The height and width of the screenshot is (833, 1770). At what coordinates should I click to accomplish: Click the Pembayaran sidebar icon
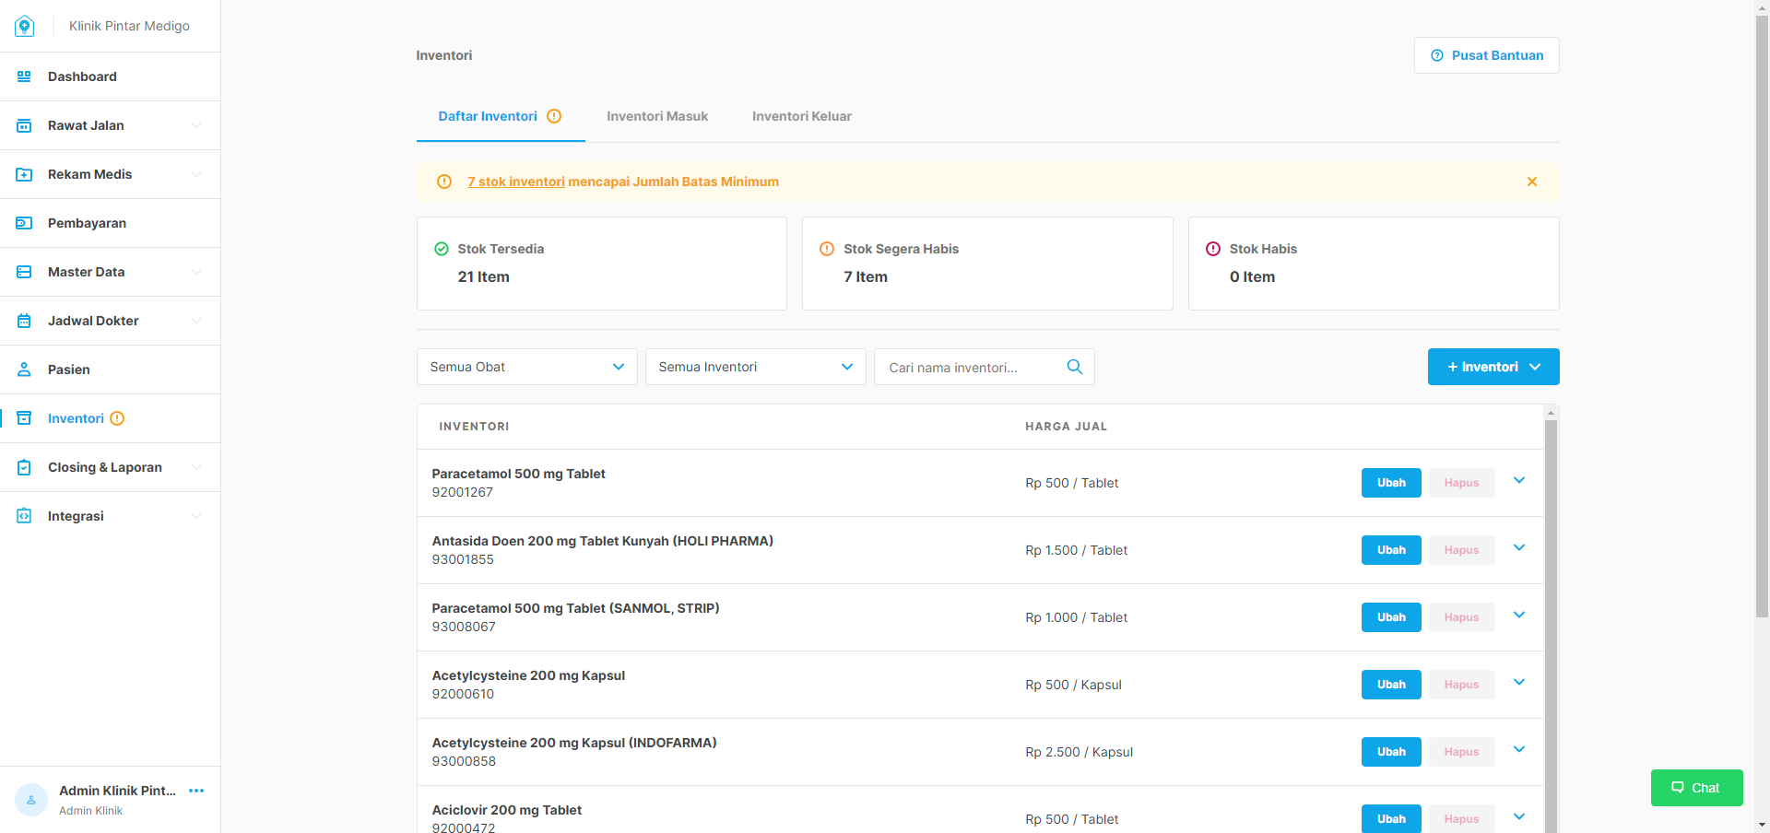click(x=24, y=223)
